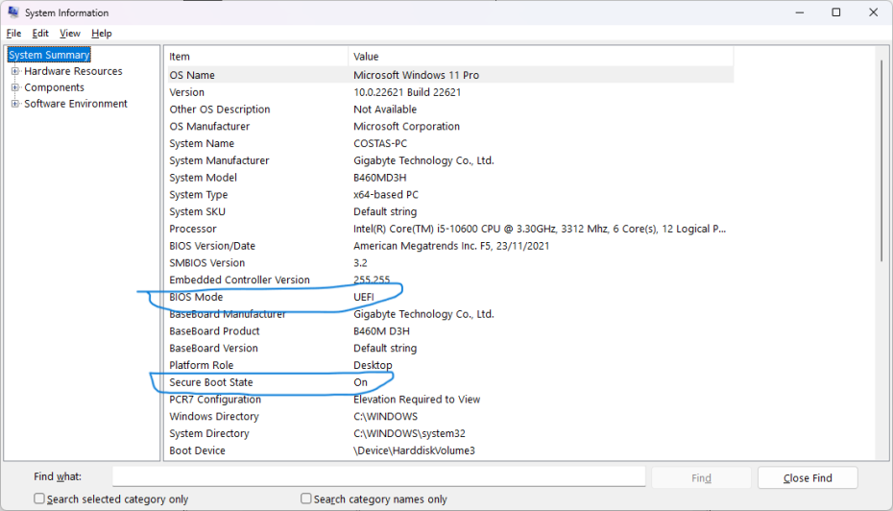Open the Edit menu
893x511 pixels.
40,33
